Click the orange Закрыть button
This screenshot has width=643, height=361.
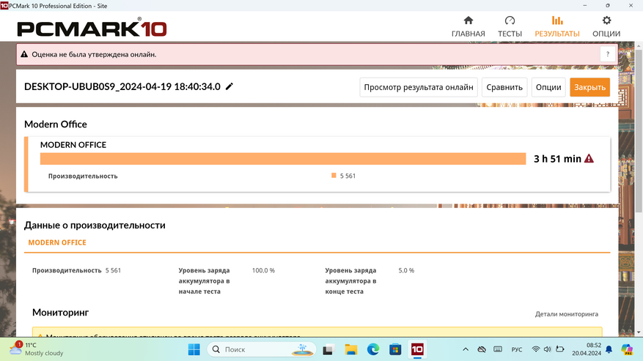589,87
